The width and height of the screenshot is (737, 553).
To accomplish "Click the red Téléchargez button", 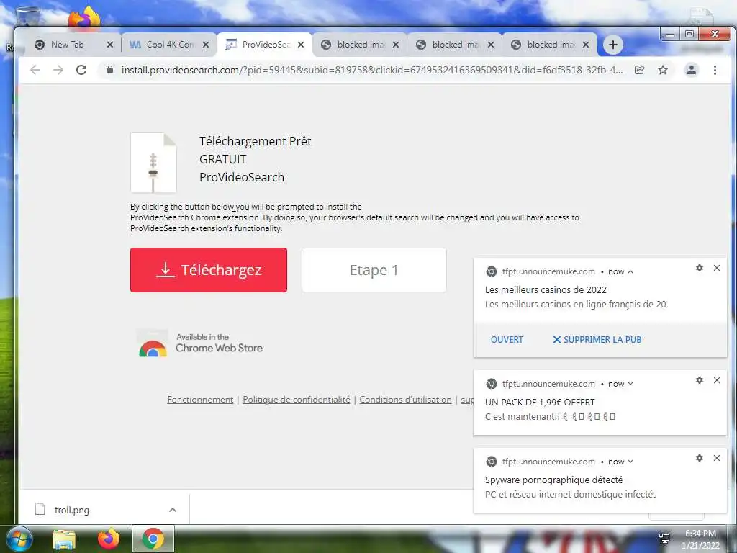I will (209, 270).
